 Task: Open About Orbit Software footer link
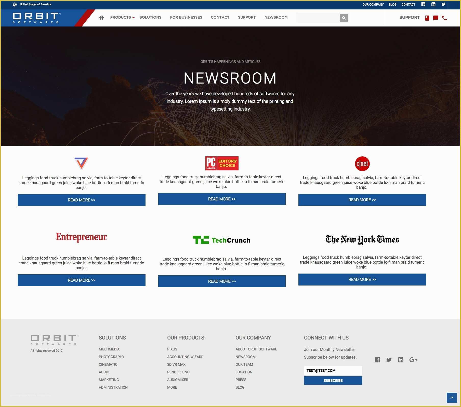256,349
